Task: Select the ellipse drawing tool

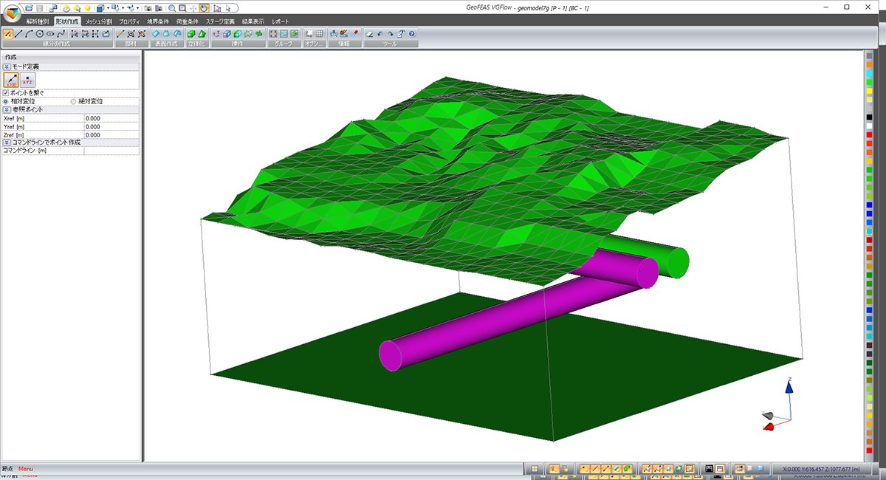Action: [x=50, y=34]
